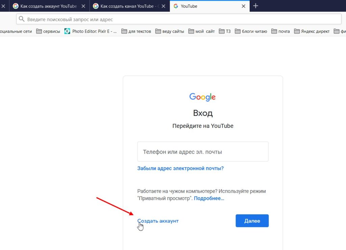Switch to 'Как создать канал YouTube' tab
346x250 pixels.
(x=130, y=6)
